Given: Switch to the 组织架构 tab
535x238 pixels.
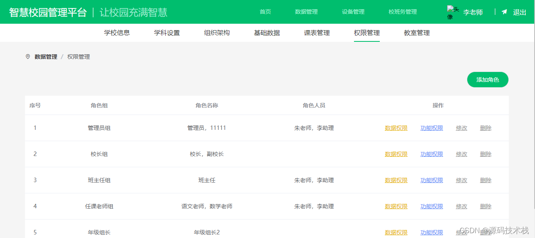Looking at the screenshot, I should coord(217,33).
